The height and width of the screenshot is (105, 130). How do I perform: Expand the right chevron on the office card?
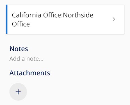(x=114, y=19)
